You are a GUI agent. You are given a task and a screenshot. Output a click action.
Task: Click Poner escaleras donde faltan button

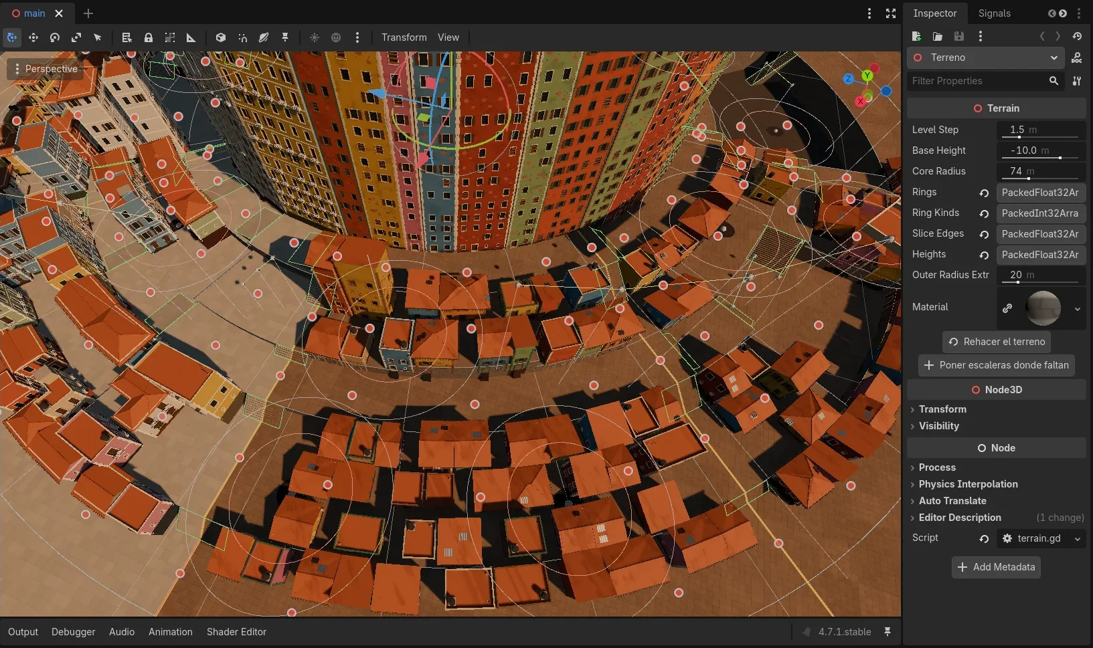point(997,365)
